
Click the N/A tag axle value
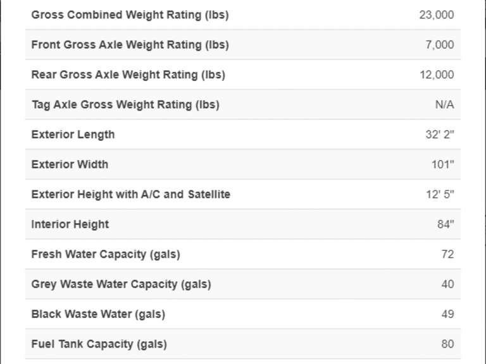click(x=444, y=105)
